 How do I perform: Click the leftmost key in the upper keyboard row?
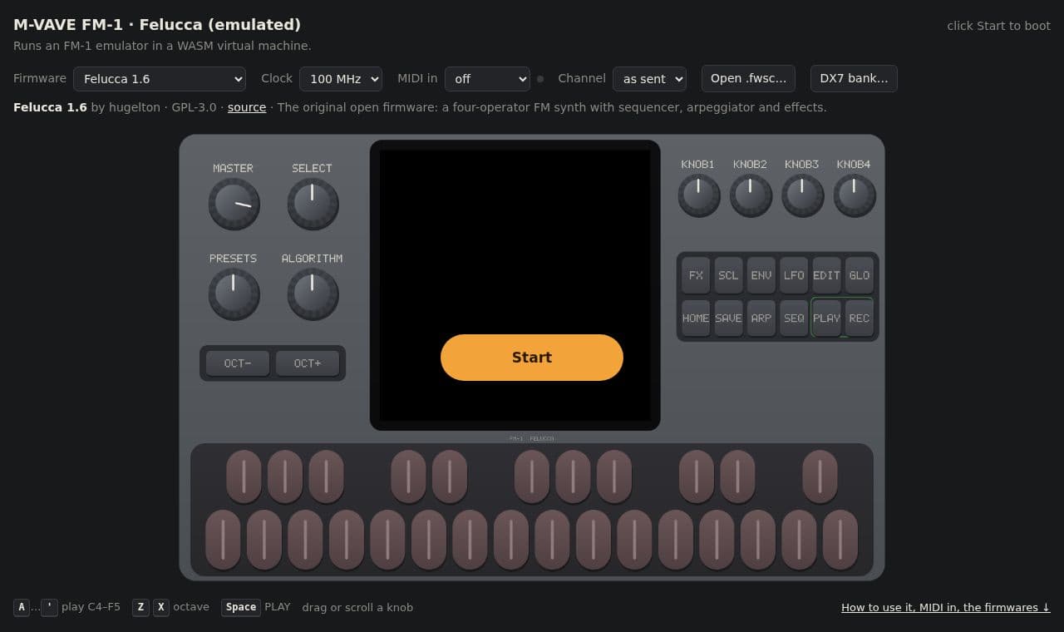pos(244,476)
